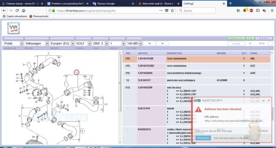Screen dimensions: 276x148
Task: Click the circled 4 marker in diagram
Action: 82,131
